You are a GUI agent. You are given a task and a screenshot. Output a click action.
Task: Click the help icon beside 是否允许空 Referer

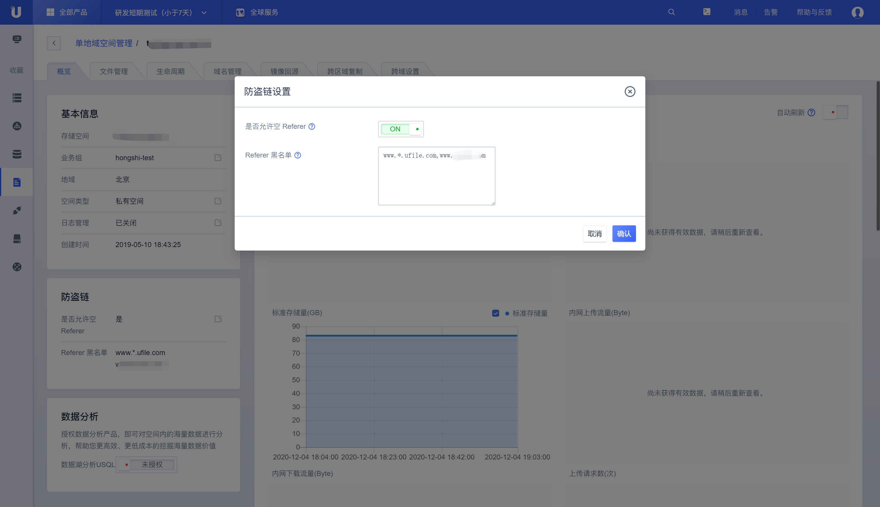(312, 126)
